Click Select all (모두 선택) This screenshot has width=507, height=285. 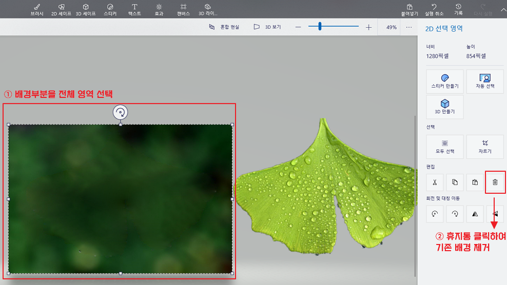tap(444, 147)
